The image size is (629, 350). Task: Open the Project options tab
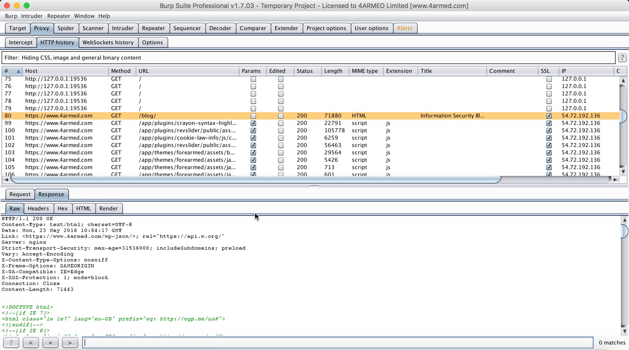(326, 28)
